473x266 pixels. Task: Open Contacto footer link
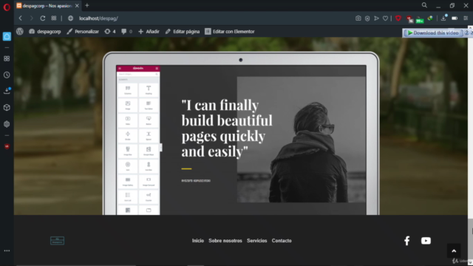pos(282,241)
